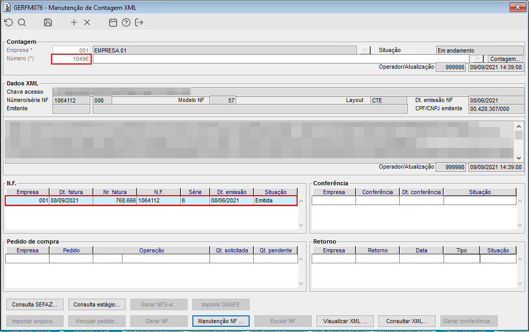529x332 pixels.
Task: Click the magnifier search toolbar icon
Action: 22,22
